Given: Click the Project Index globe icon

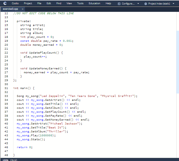Looking at the screenshot, I should click(x=146, y=4).
